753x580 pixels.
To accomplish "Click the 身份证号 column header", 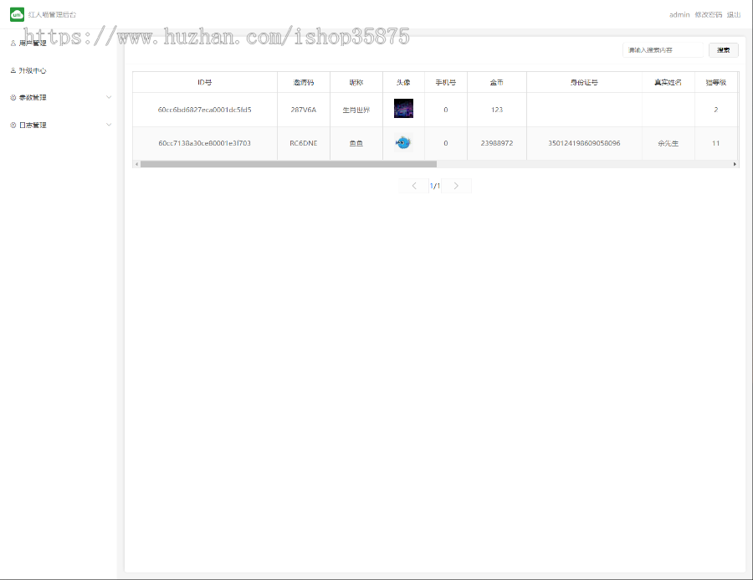I will click(x=584, y=82).
